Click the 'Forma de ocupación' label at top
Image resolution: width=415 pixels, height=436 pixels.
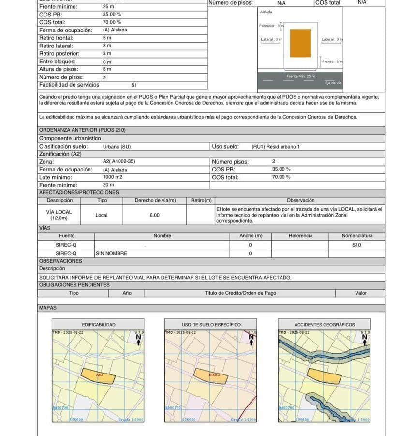(x=66, y=31)
